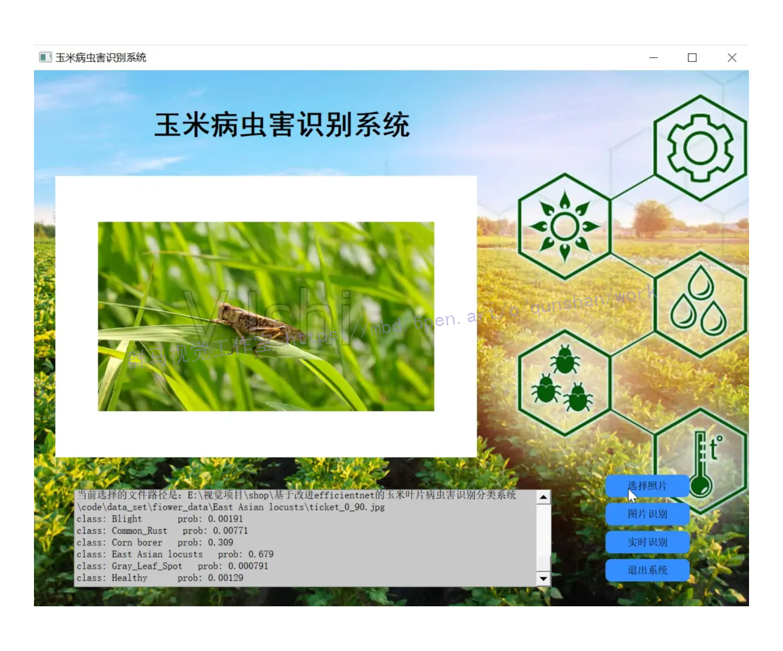The width and height of the screenshot is (783, 651).
Task: Click the 'East Asian locusts' prob 0.679 line
Action: [x=175, y=554]
